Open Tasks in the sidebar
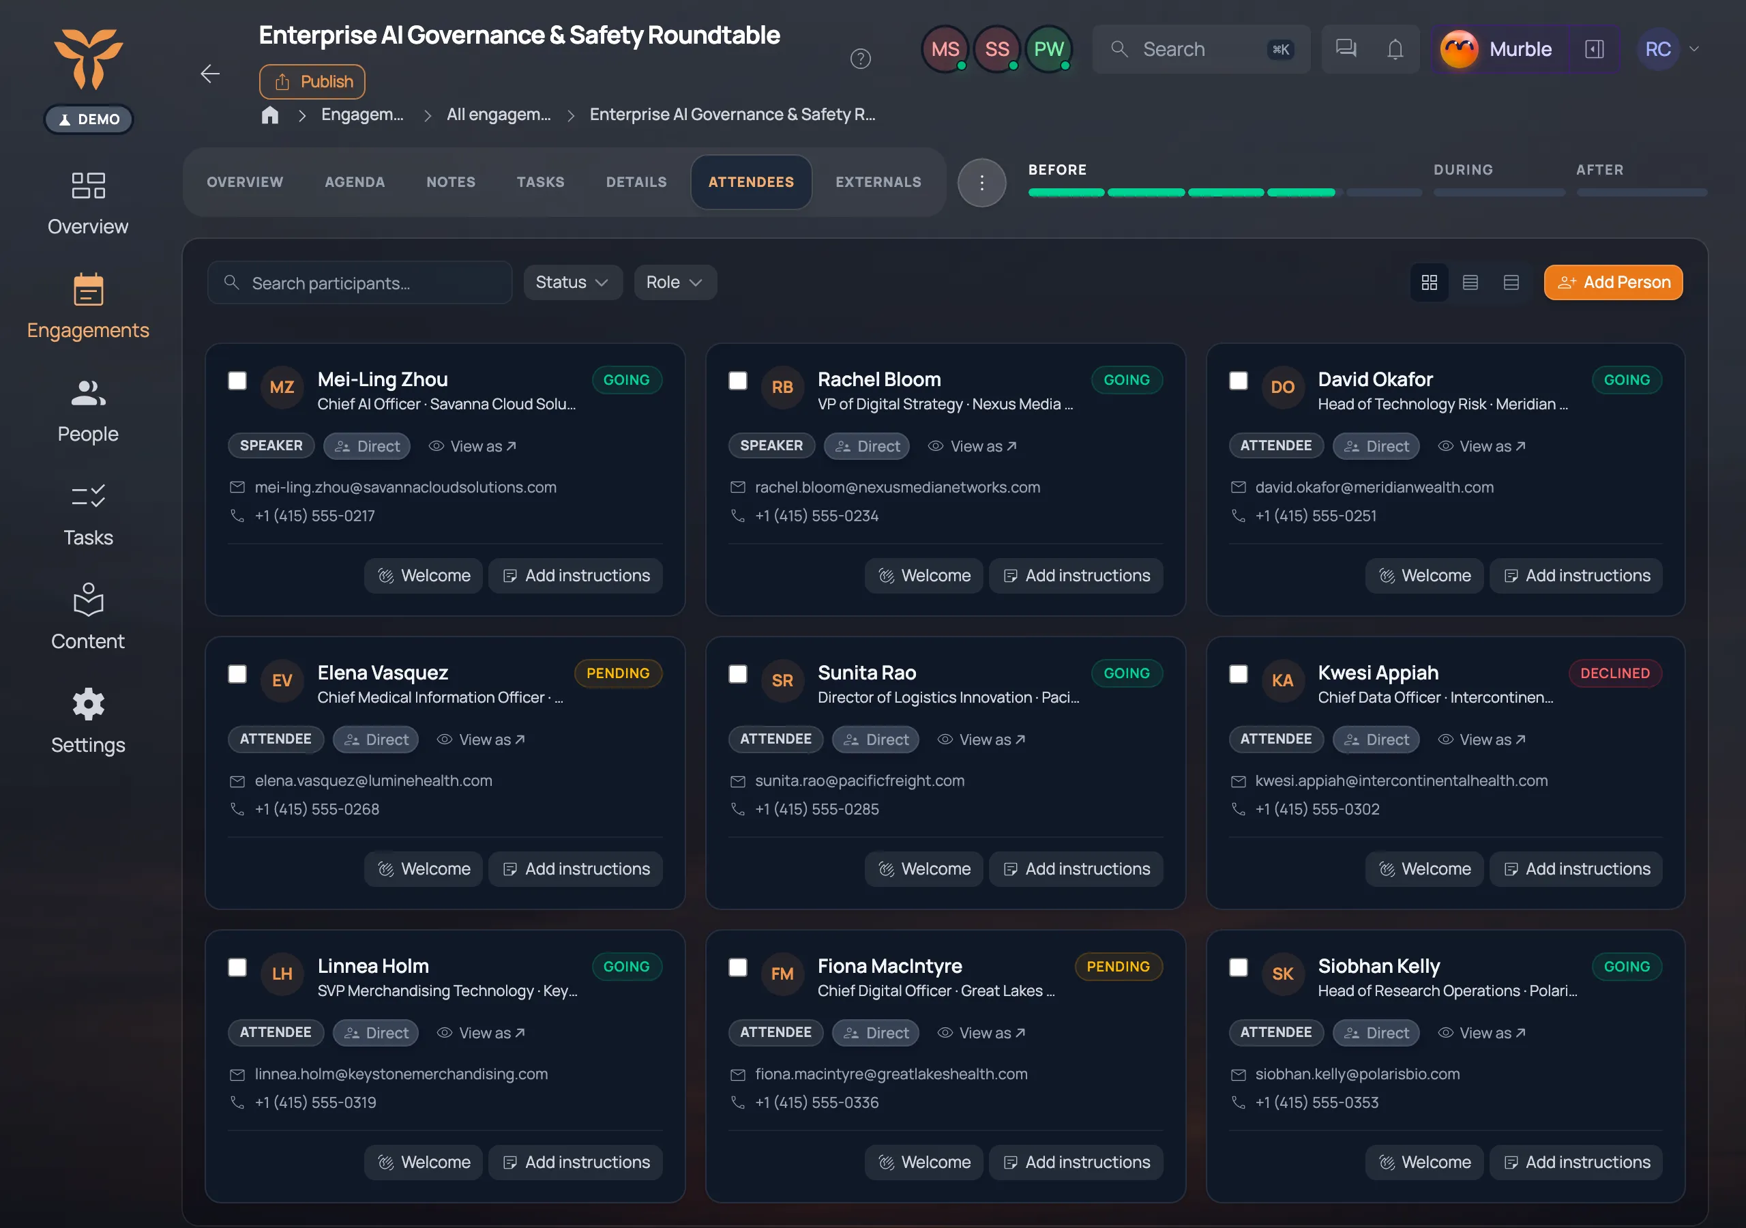 coord(88,514)
